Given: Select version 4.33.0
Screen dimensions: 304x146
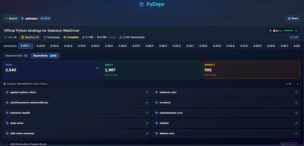Looking at the screenshot, I should tap(217, 46).
